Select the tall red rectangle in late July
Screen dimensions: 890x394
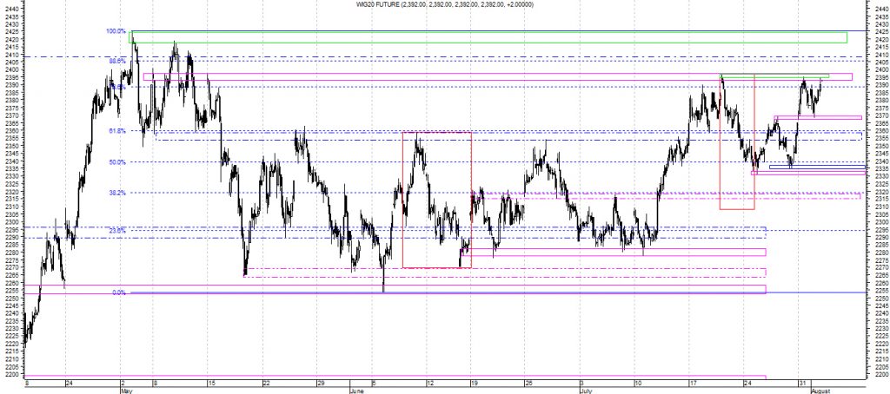coord(737,141)
